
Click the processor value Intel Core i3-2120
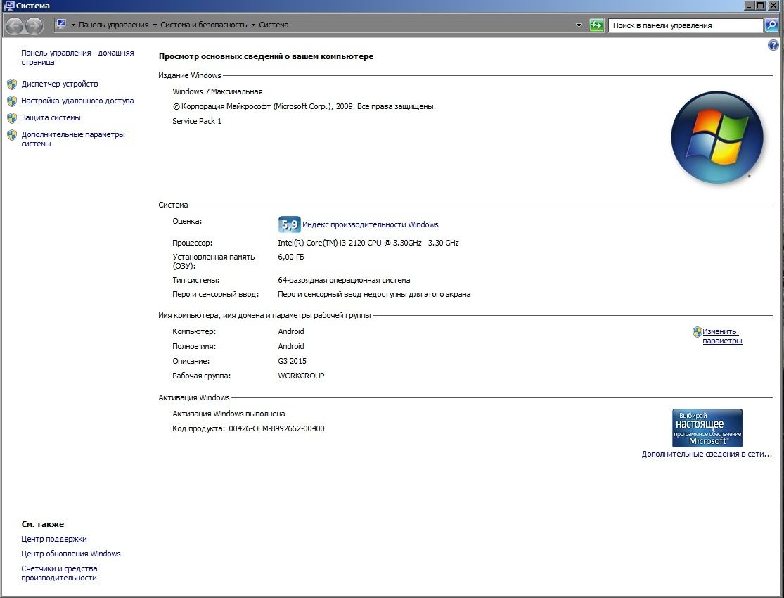click(368, 243)
